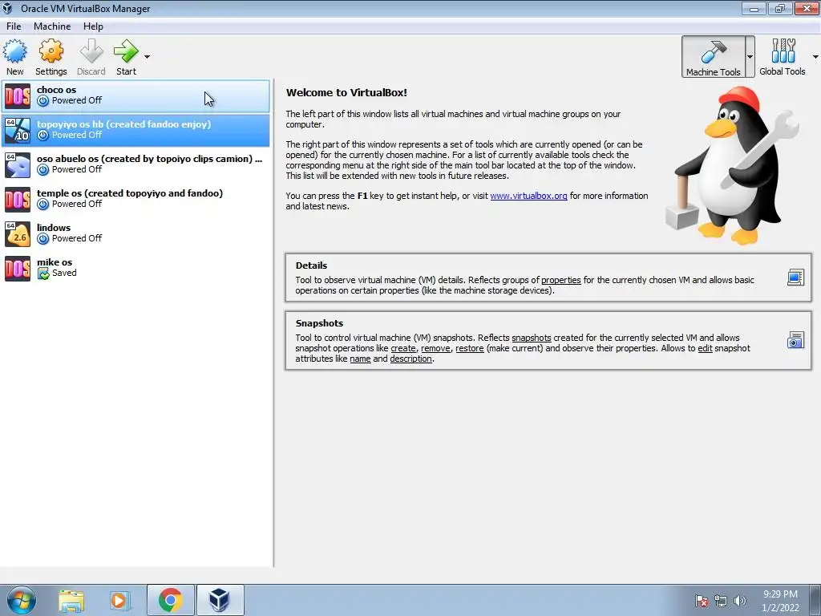The image size is (821, 616).
Task: Open the Global Tools dropdown arrow
Action: pyautogui.click(x=815, y=57)
